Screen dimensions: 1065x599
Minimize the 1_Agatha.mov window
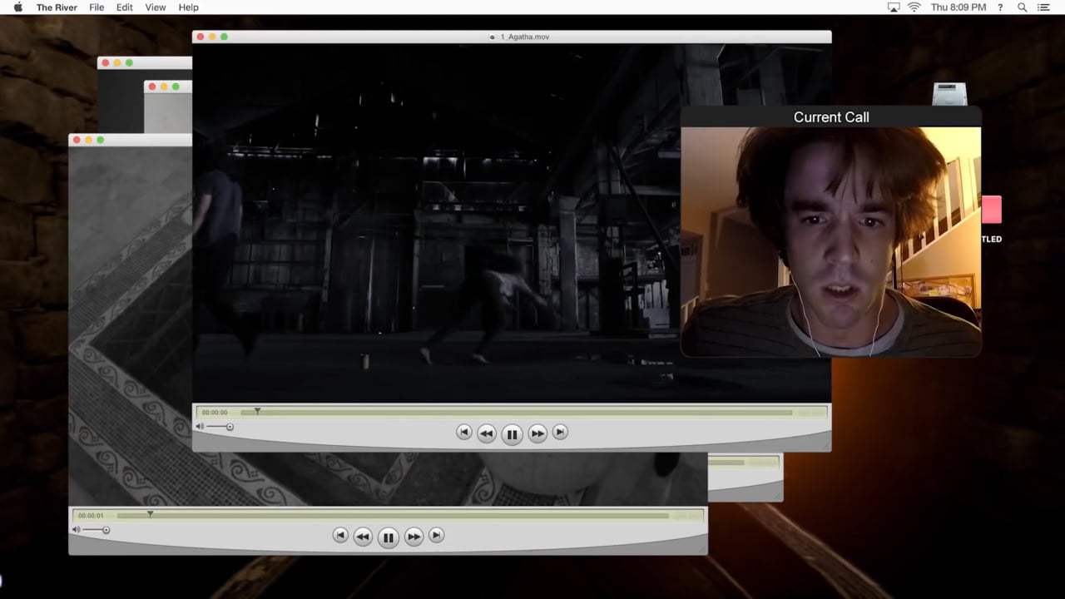212,37
